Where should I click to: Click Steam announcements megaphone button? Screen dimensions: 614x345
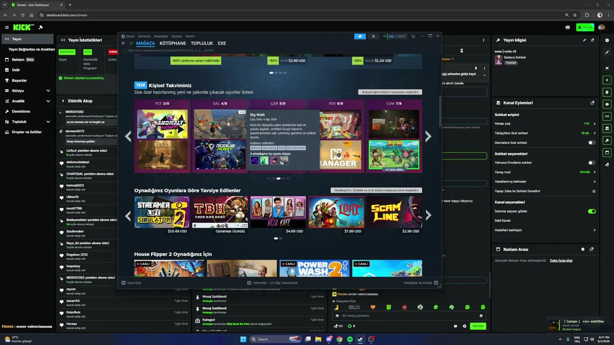coord(360,36)
